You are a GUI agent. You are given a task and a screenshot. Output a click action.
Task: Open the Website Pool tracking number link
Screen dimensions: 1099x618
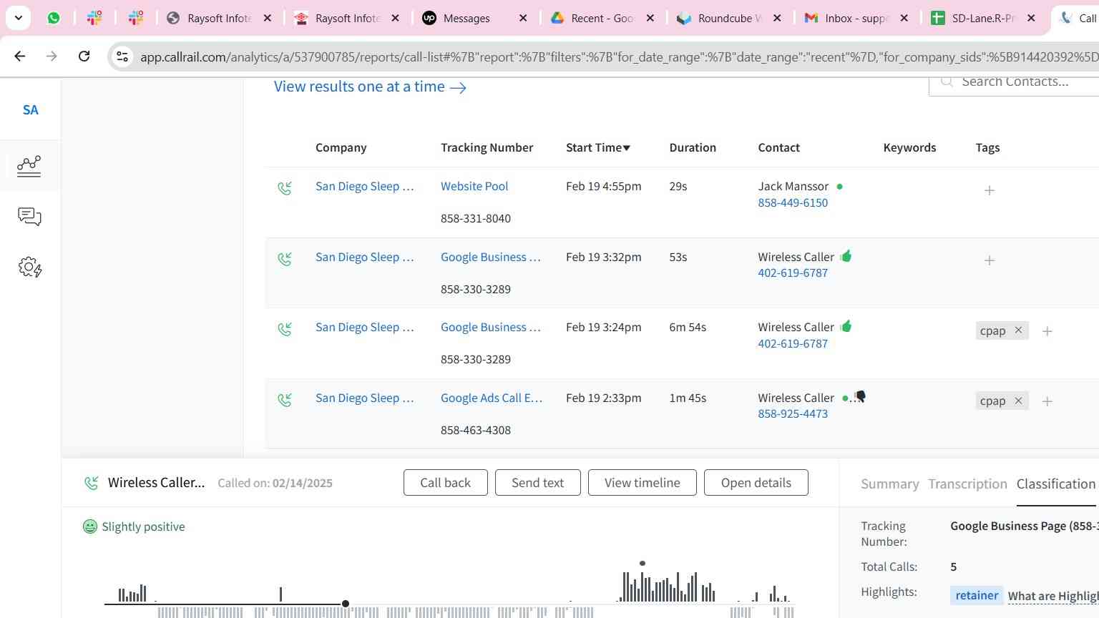pos(474,186)
